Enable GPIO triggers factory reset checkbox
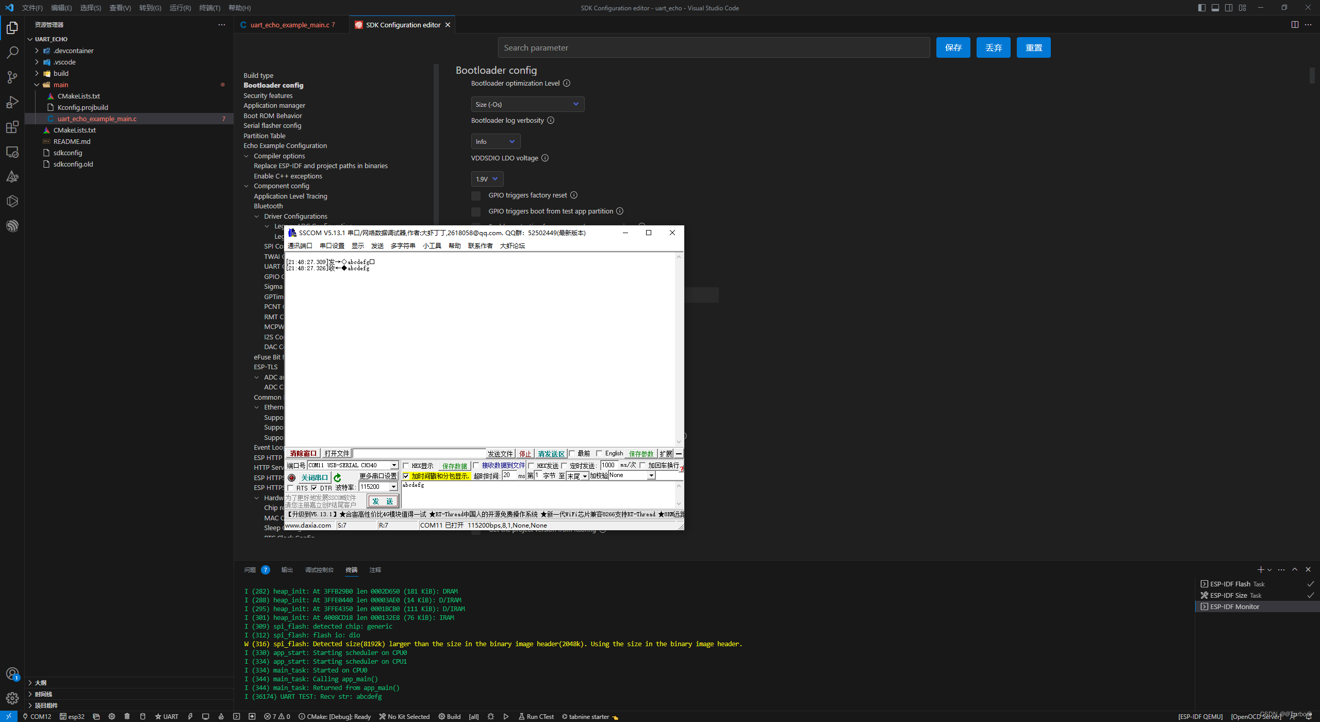 476,196
